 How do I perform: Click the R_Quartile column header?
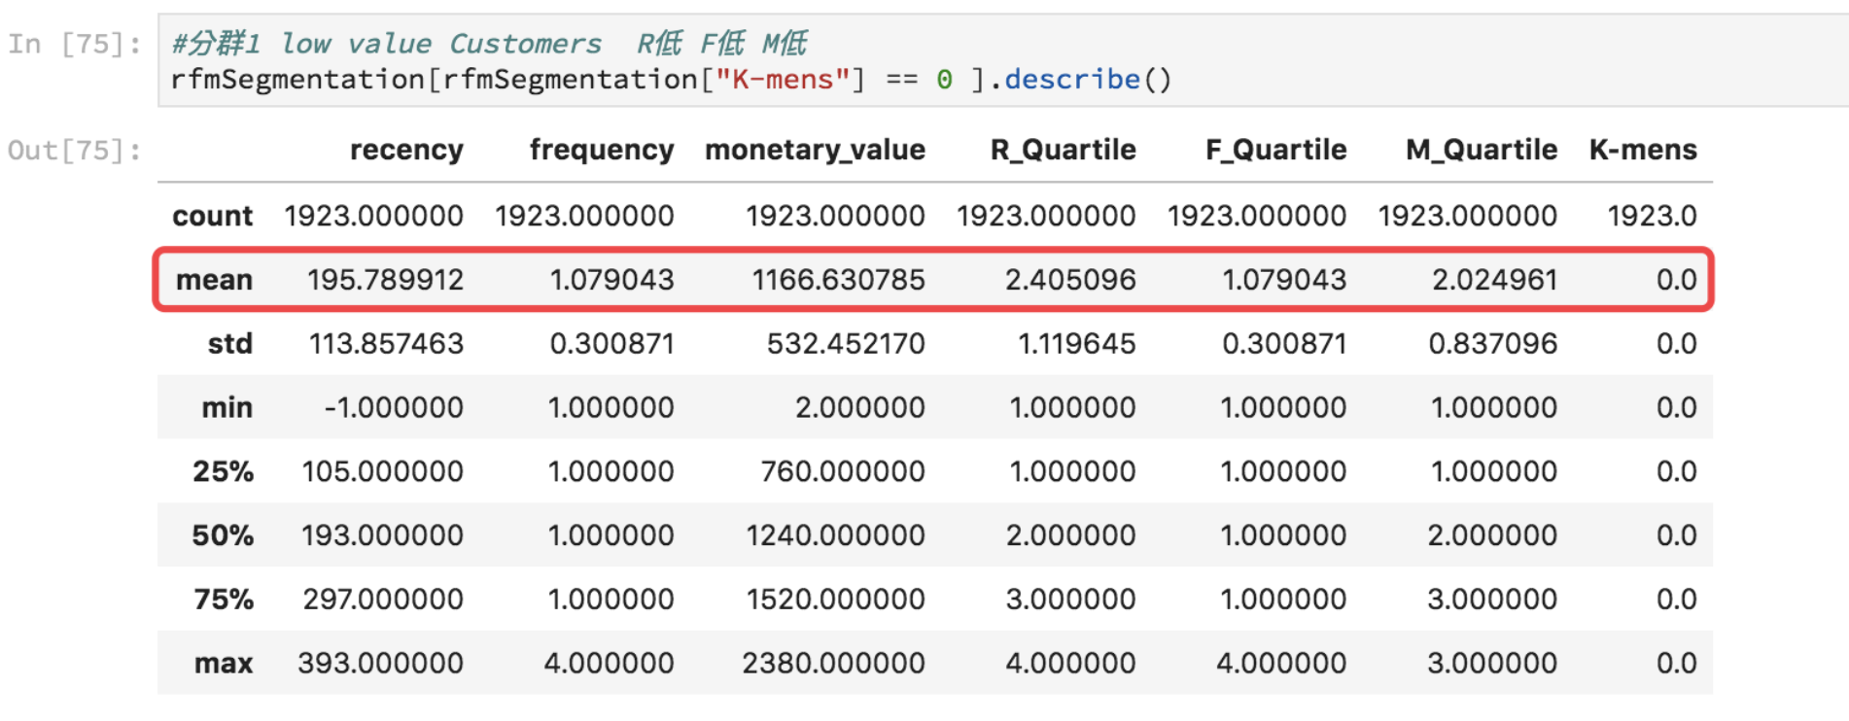pyautogui.click(x=1063, y=150)
